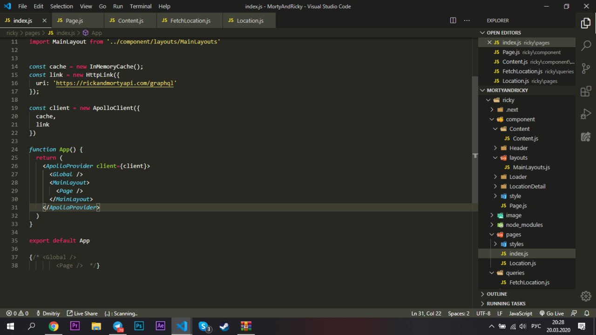Change the JavaScript language mode
Viewport: 596px width, 335px height.
tap(521, 314)
